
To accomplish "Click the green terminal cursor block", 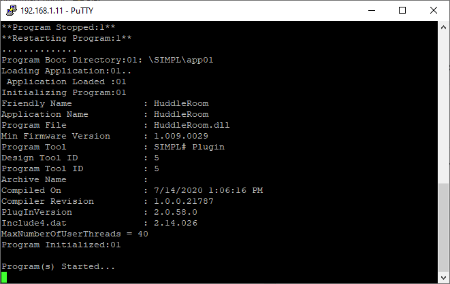I will tap(4, 277).
